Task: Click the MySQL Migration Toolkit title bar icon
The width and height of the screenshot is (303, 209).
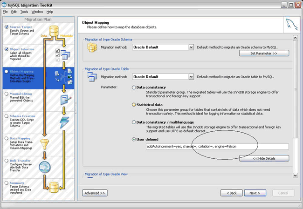Action: pos(4,5)
